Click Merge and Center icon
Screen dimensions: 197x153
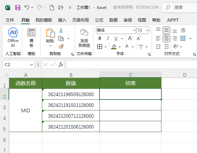[x=183, y=38]
